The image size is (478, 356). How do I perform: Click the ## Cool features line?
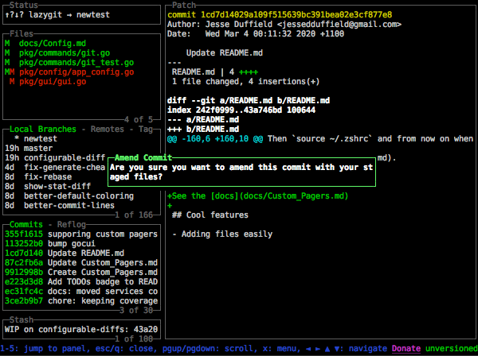click(210, 215)
